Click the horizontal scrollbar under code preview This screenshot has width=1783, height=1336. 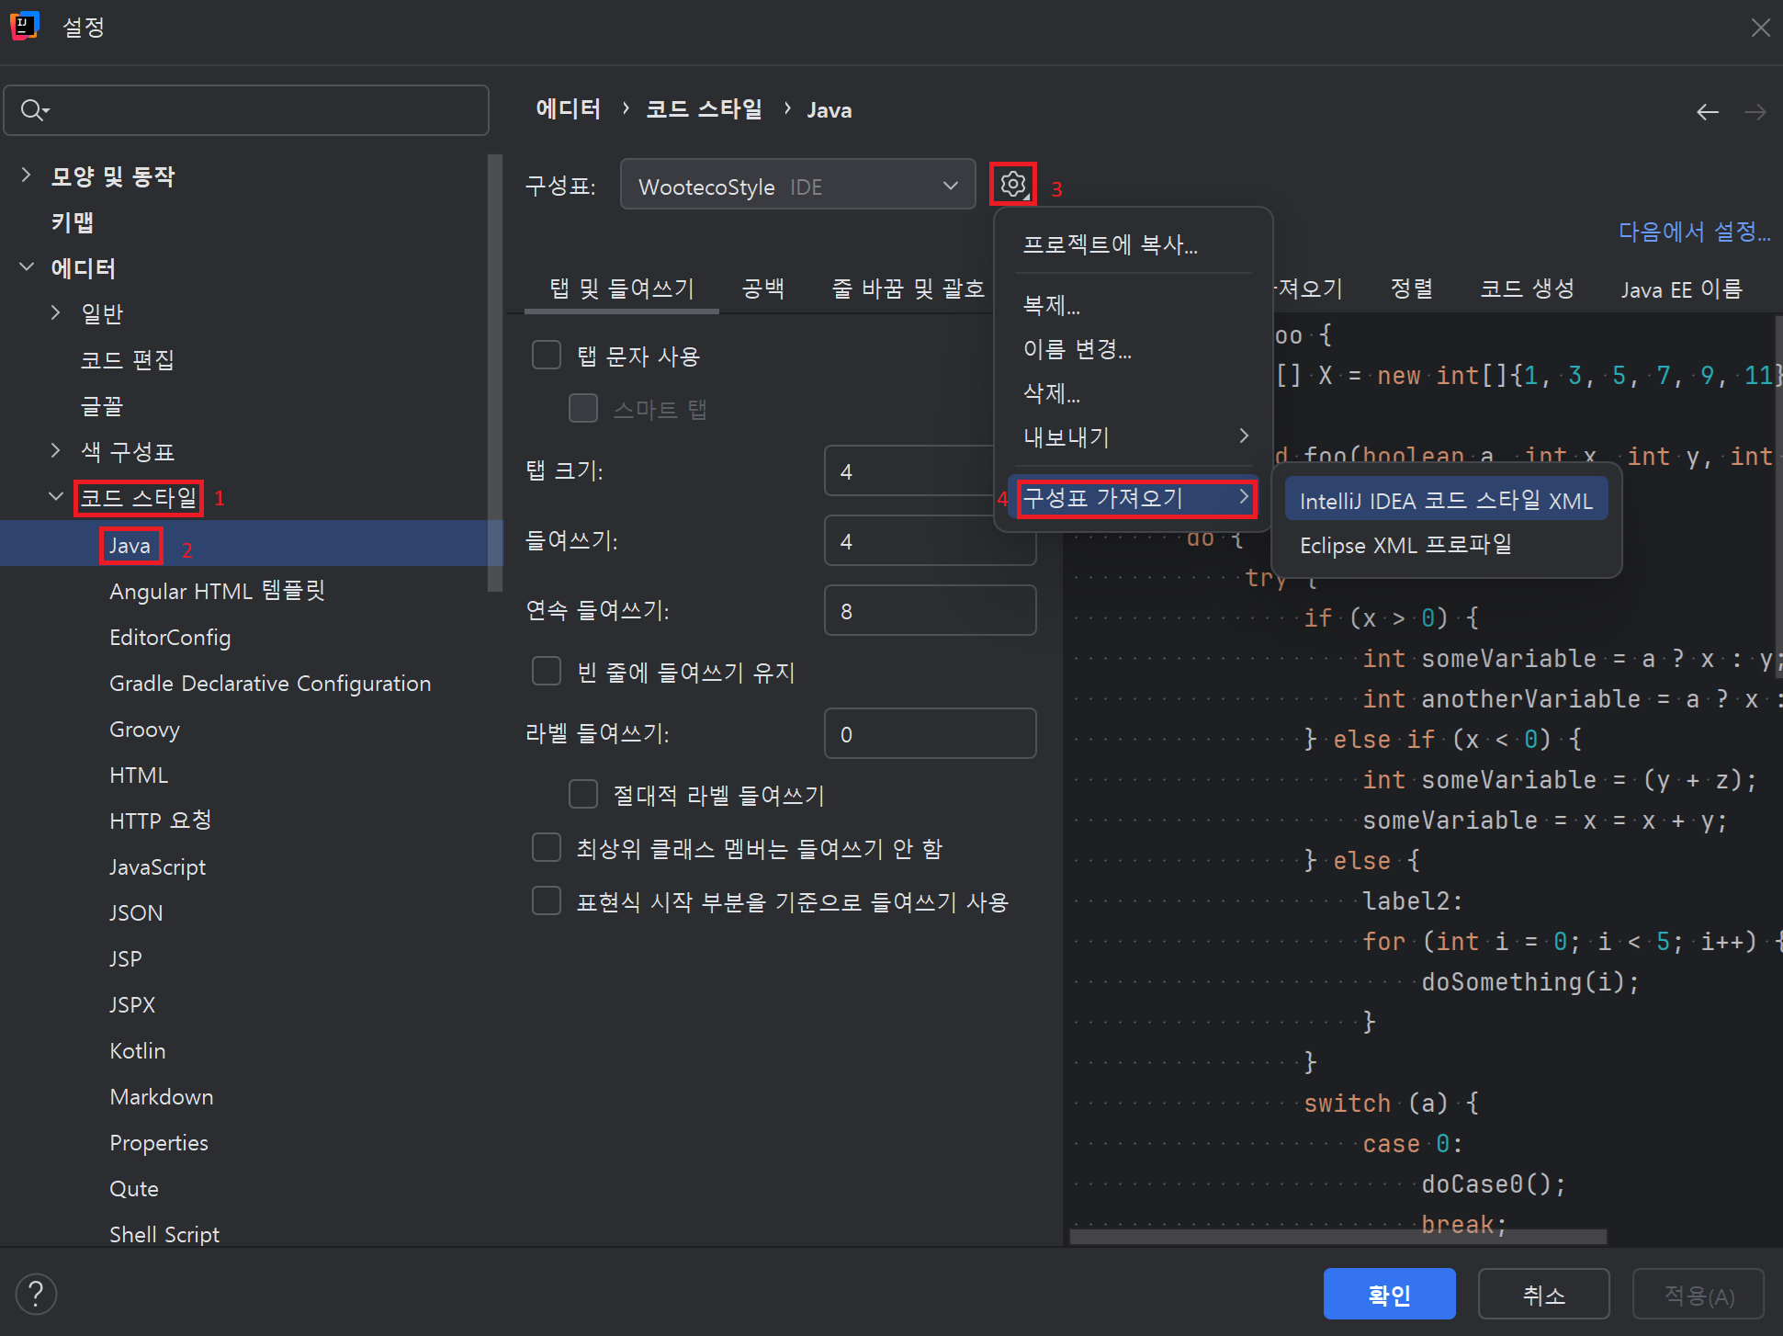coord(1337,1237)
